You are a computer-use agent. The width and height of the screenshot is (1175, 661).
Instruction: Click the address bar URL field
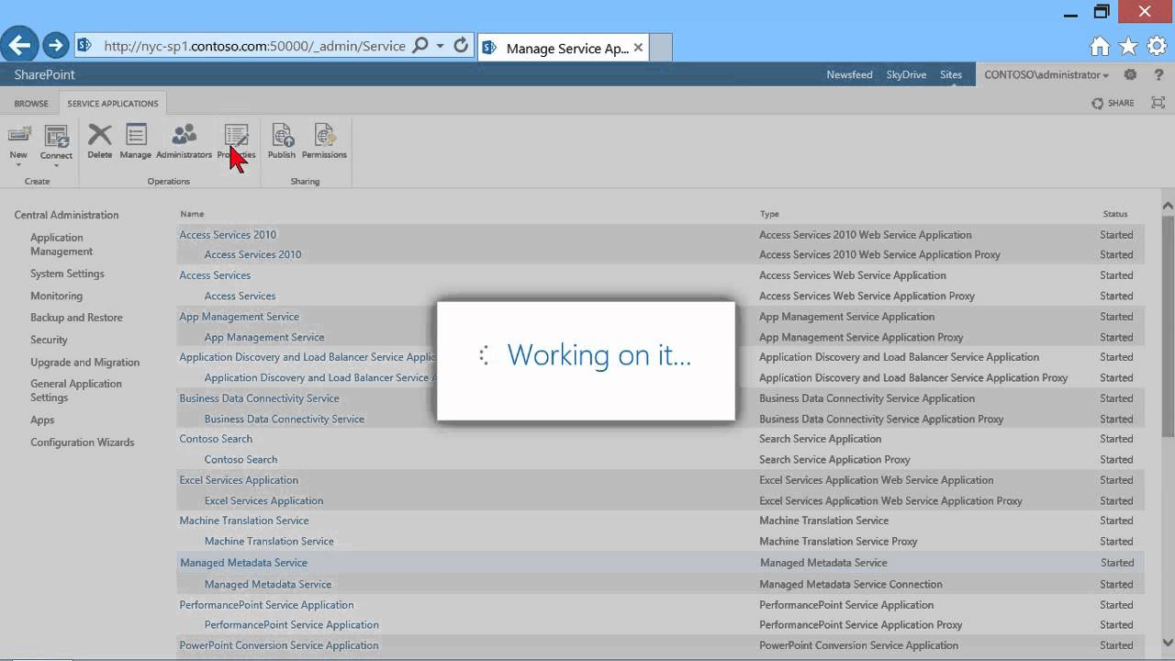tap(254, 46)
